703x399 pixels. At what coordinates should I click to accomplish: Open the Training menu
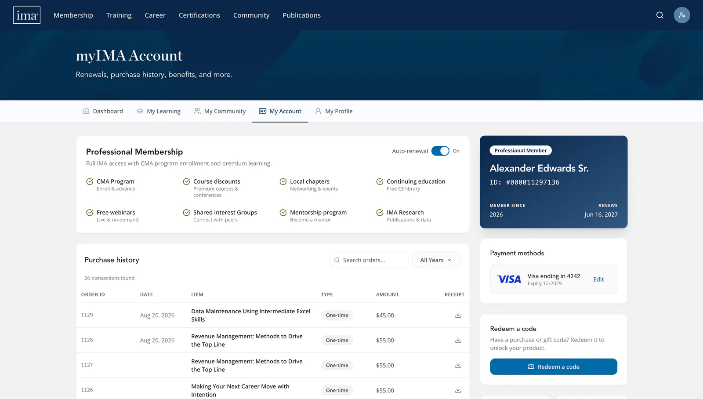point(119,15)
